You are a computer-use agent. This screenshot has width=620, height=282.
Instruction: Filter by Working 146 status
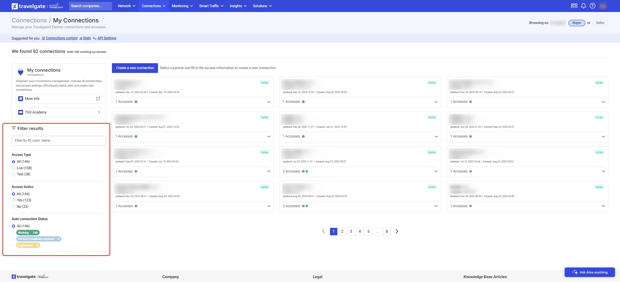28,232
